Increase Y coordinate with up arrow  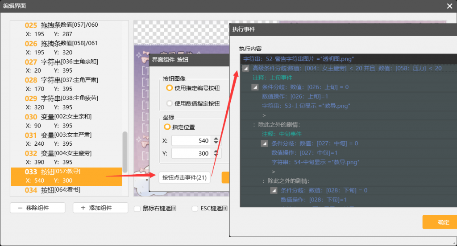point(216,151)
